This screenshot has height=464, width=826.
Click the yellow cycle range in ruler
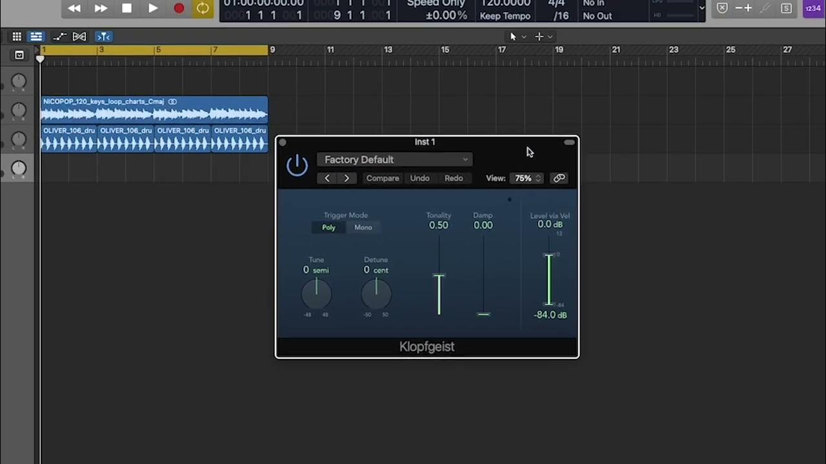click(x=154, y=50)
